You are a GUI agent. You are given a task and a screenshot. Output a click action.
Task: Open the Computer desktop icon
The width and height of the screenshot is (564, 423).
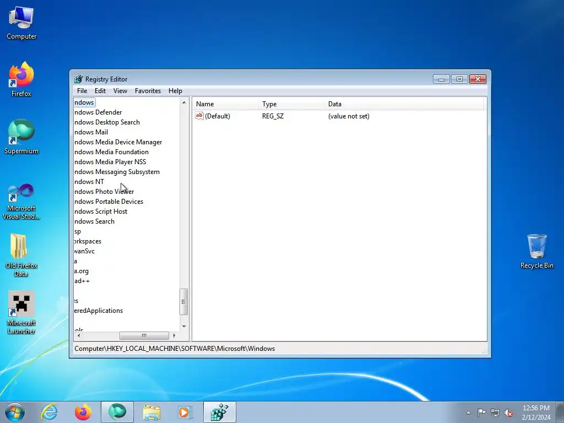pos(21,23)
